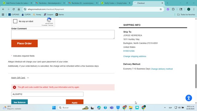Click the phone number 9199512586
Screen dimensions: 197x111
(x=129, y=51)
